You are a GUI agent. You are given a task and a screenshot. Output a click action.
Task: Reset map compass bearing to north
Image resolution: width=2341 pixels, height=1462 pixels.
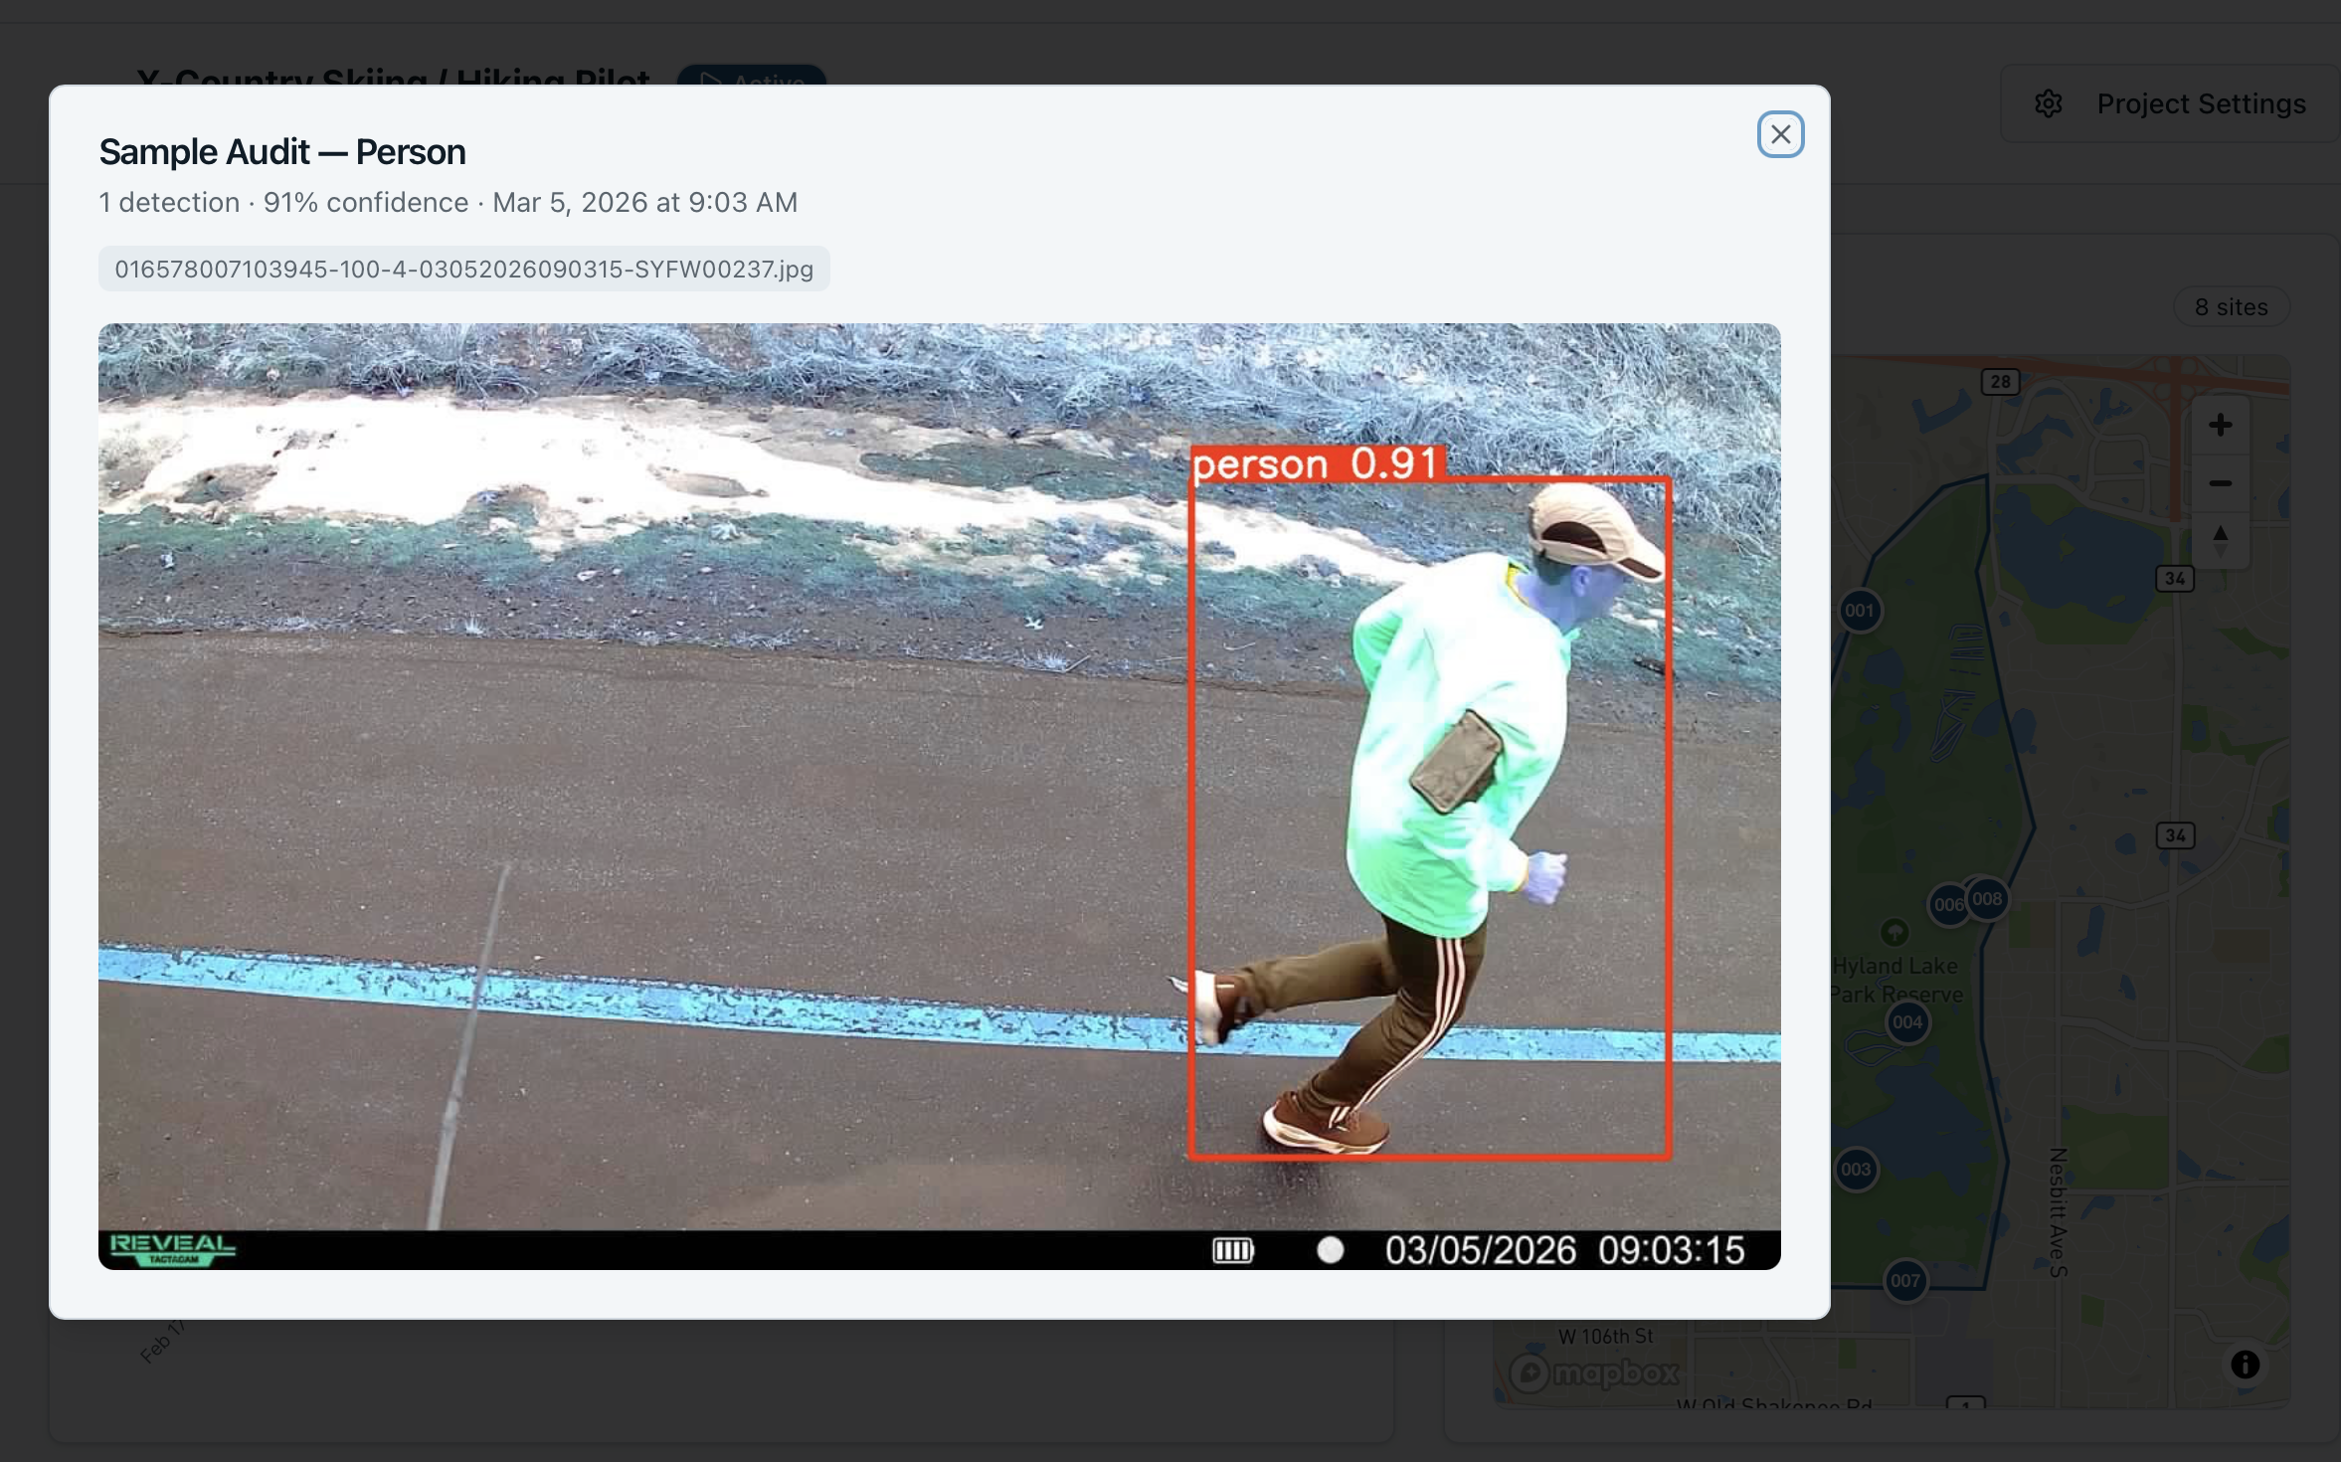[2220, 540]
